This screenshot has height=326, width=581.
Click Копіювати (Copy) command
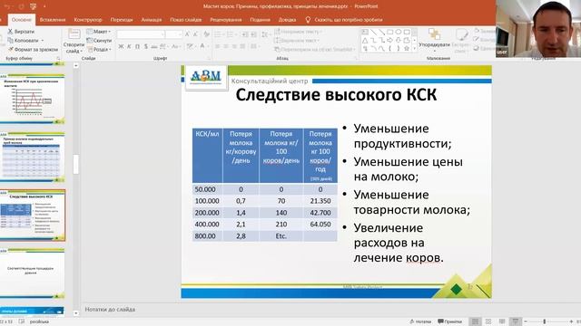point(23,40)
